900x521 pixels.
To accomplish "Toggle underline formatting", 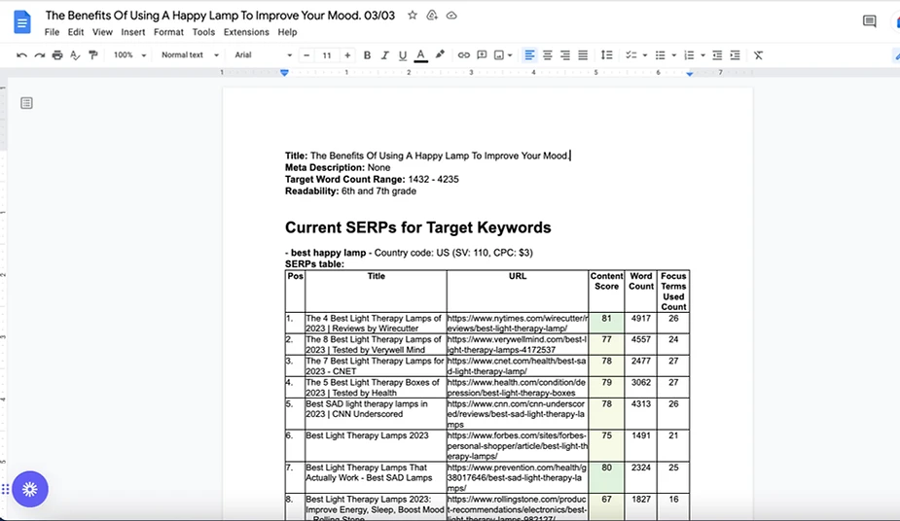I will 403,55.
